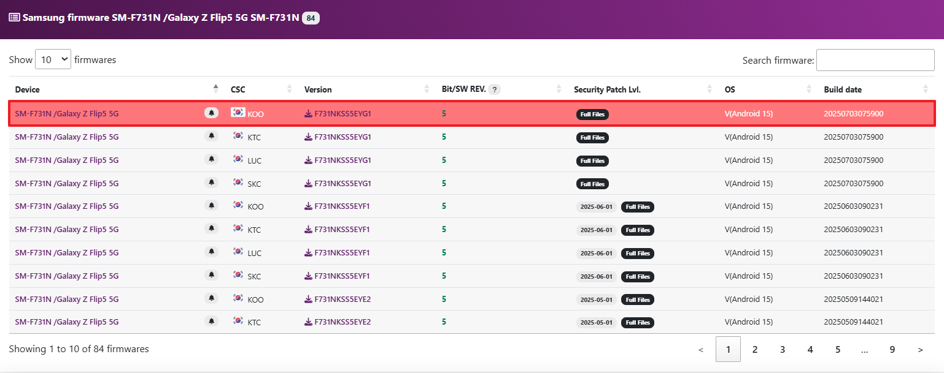Click bell icon in SKC F731NKSS5EYG1 row

coord(212,183)
